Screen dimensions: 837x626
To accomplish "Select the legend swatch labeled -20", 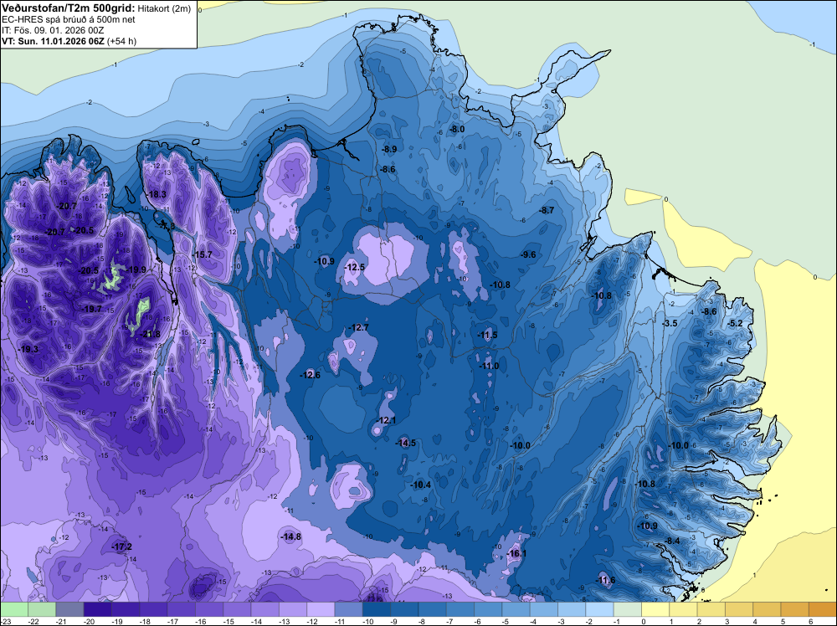I will [x=98, y=609].
